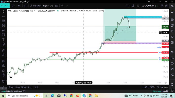Take a chart snapshot with the camera icon

[167, 6]
